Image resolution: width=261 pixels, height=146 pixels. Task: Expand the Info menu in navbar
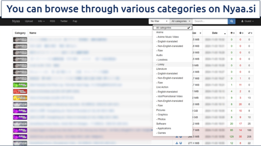tap(41, 21)
